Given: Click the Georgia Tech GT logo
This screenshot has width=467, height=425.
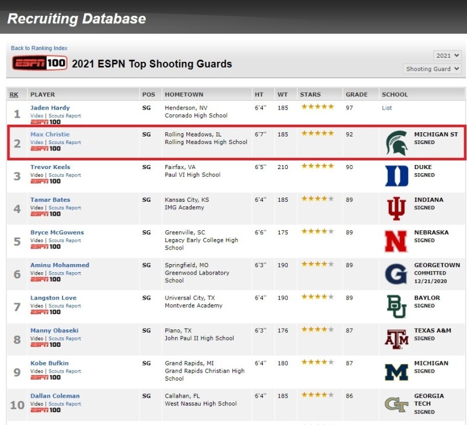Looking at the screenshot, I should click(396, 405).
